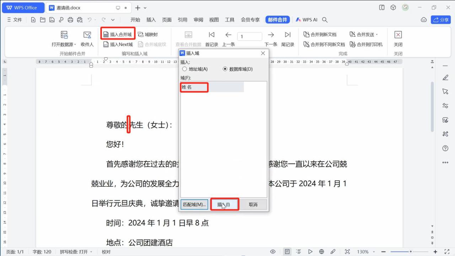
Task: Go to next record (下一条)
Action: tap(271, 39)
